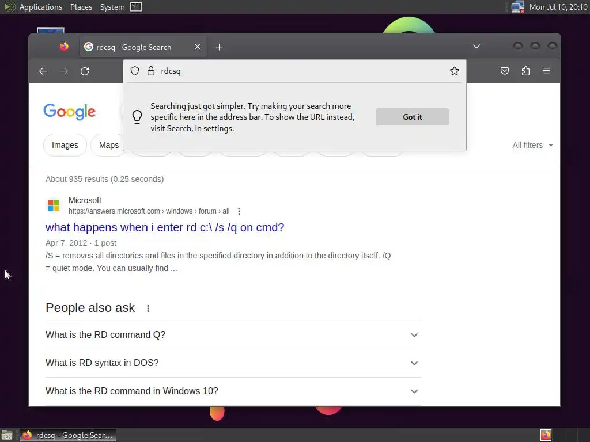
Task: Click the 'People also ask' heading
Action: click(90, 308)
